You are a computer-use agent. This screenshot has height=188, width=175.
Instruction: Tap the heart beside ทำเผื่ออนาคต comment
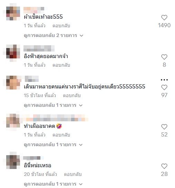coord(164,127)
